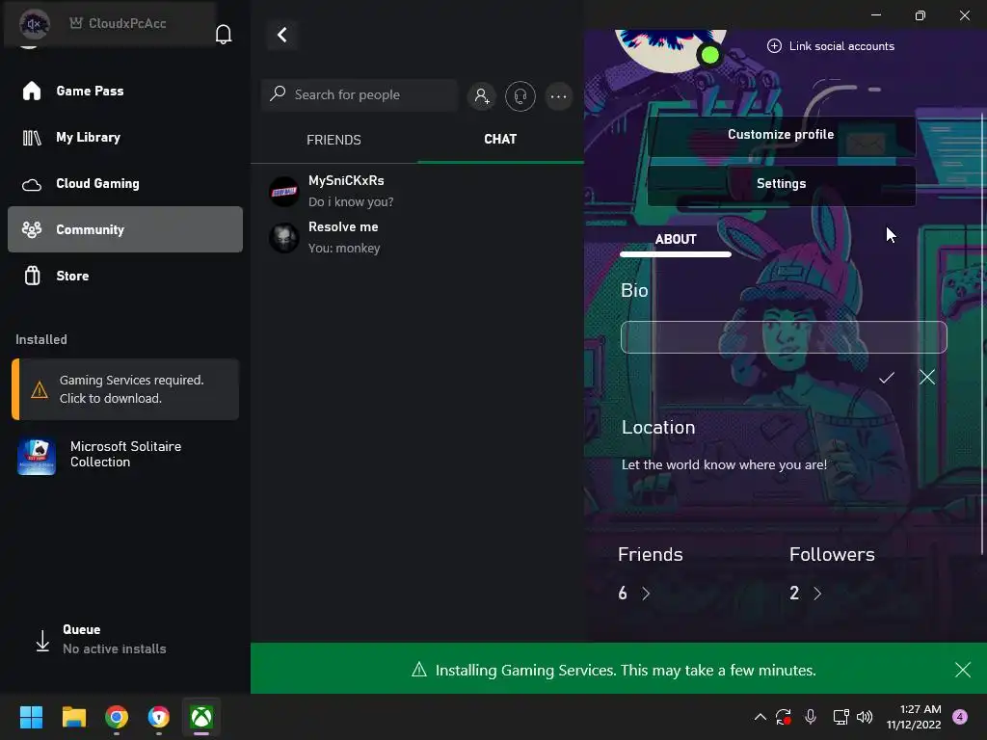Open the notifications bell
Image resolution: width=987 pixels, height=740 pixels.
tap(224, 35)
